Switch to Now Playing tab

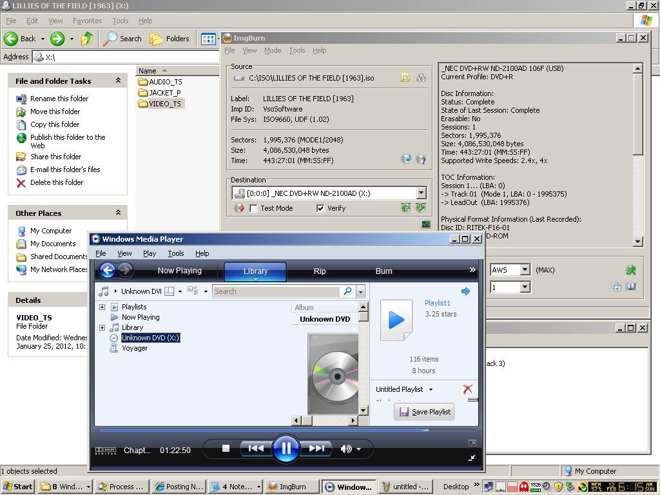(x=180, y=271)
